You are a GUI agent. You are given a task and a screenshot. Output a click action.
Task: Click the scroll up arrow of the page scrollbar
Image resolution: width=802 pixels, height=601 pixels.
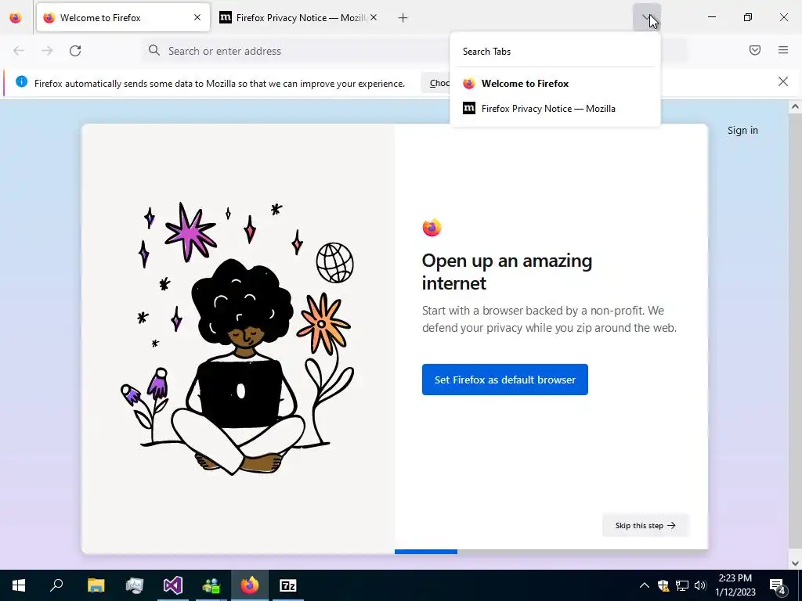pos(795,106)
